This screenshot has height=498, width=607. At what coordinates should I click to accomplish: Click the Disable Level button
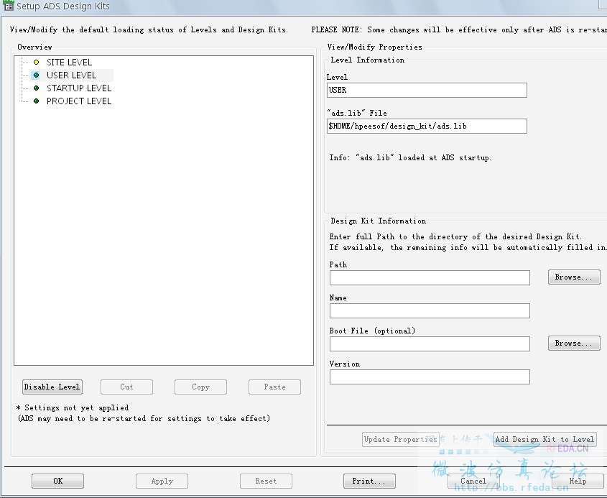(x=52, y=387)
